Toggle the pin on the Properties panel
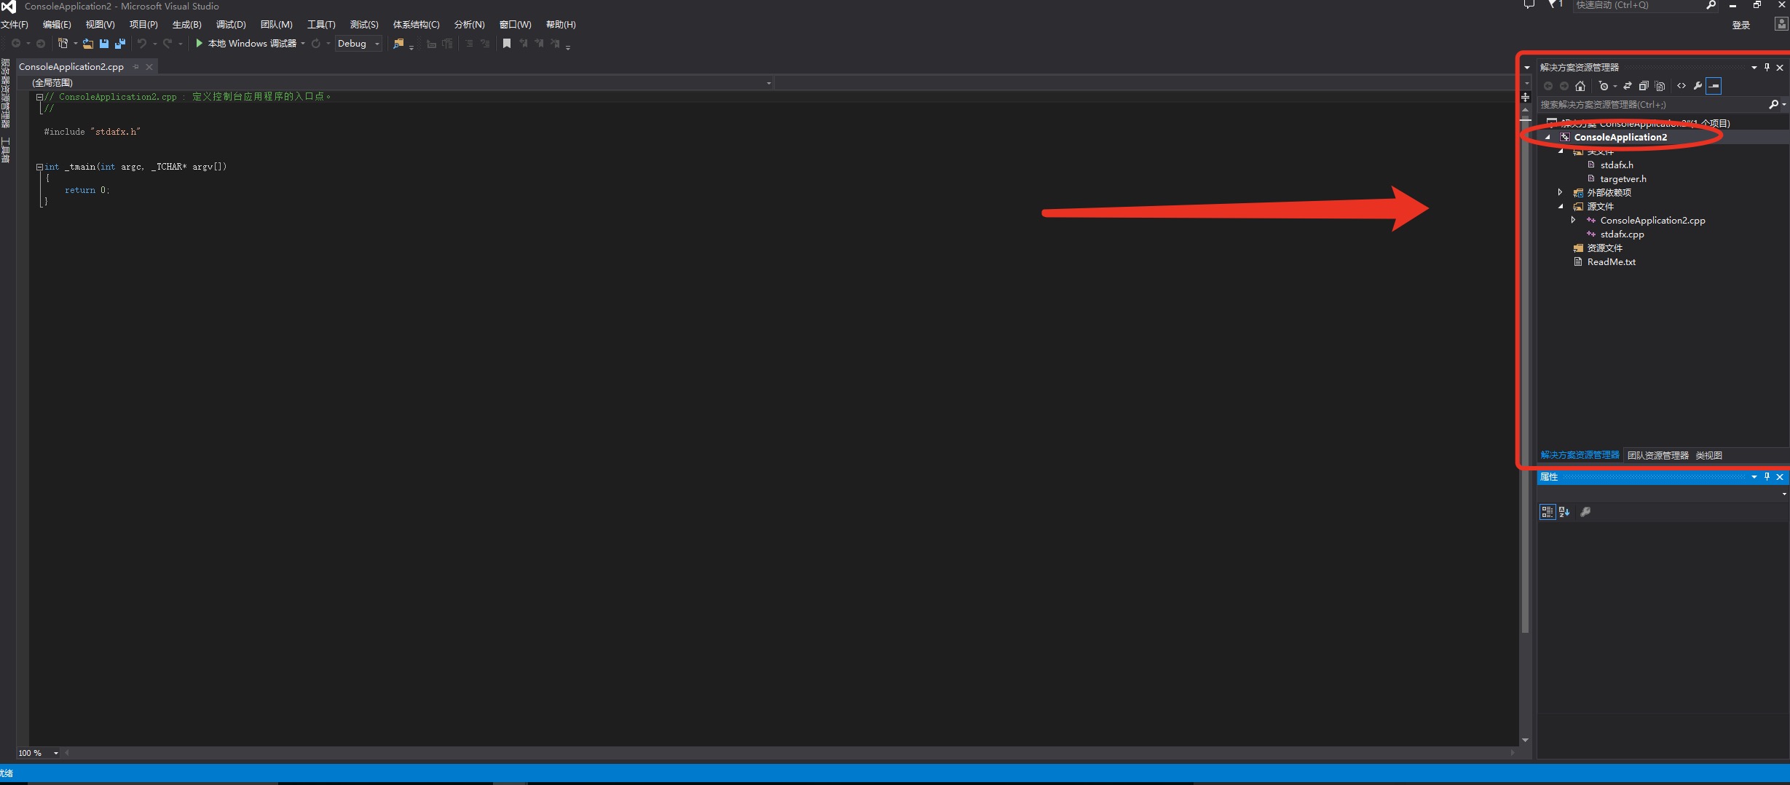1790x785 pixels. tap(1767, 477)
